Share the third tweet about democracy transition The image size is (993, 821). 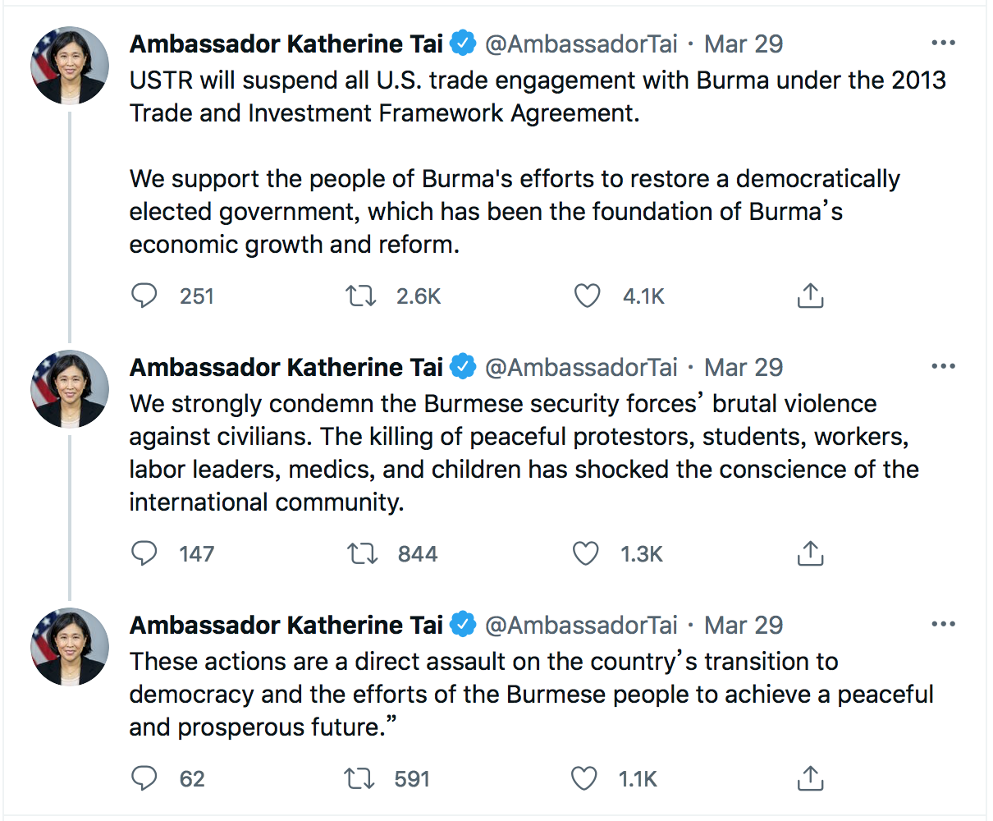tap(810, 778)
